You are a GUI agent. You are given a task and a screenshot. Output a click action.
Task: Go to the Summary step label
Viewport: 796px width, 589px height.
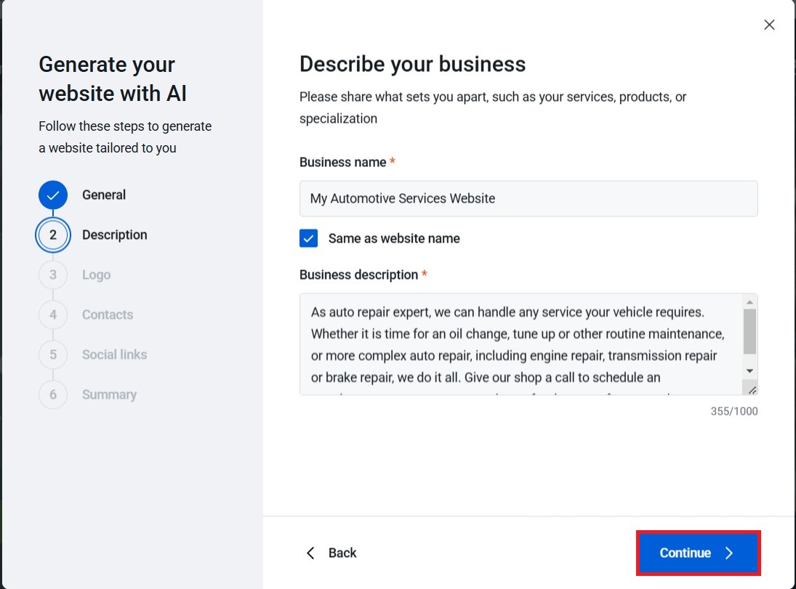[109, 395]
